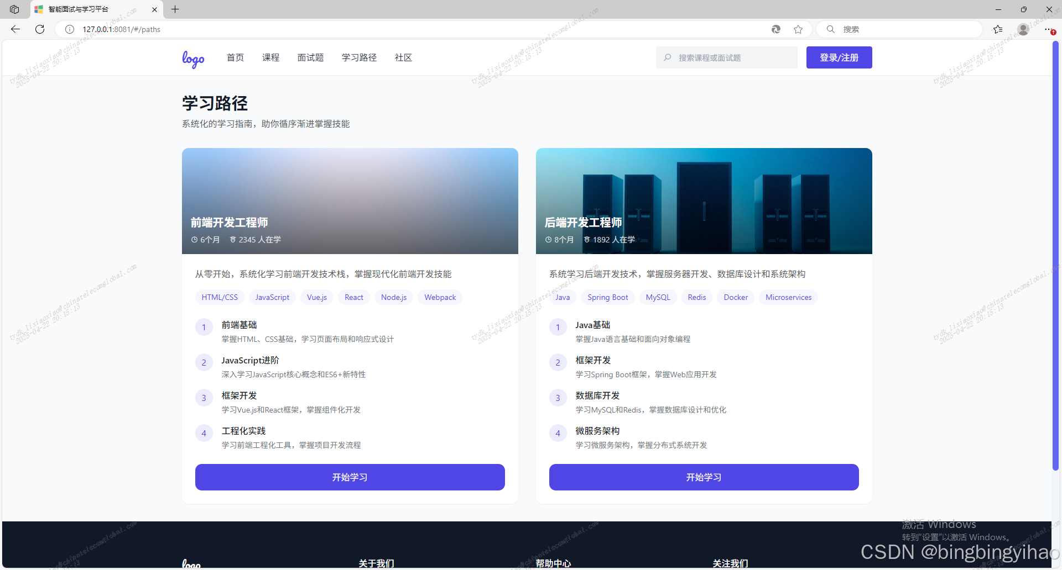Image resolution: width=1062 pixels, height=570 pixels.
Task: Open the 面试题 nav item
Action: [x=310, y=57]
